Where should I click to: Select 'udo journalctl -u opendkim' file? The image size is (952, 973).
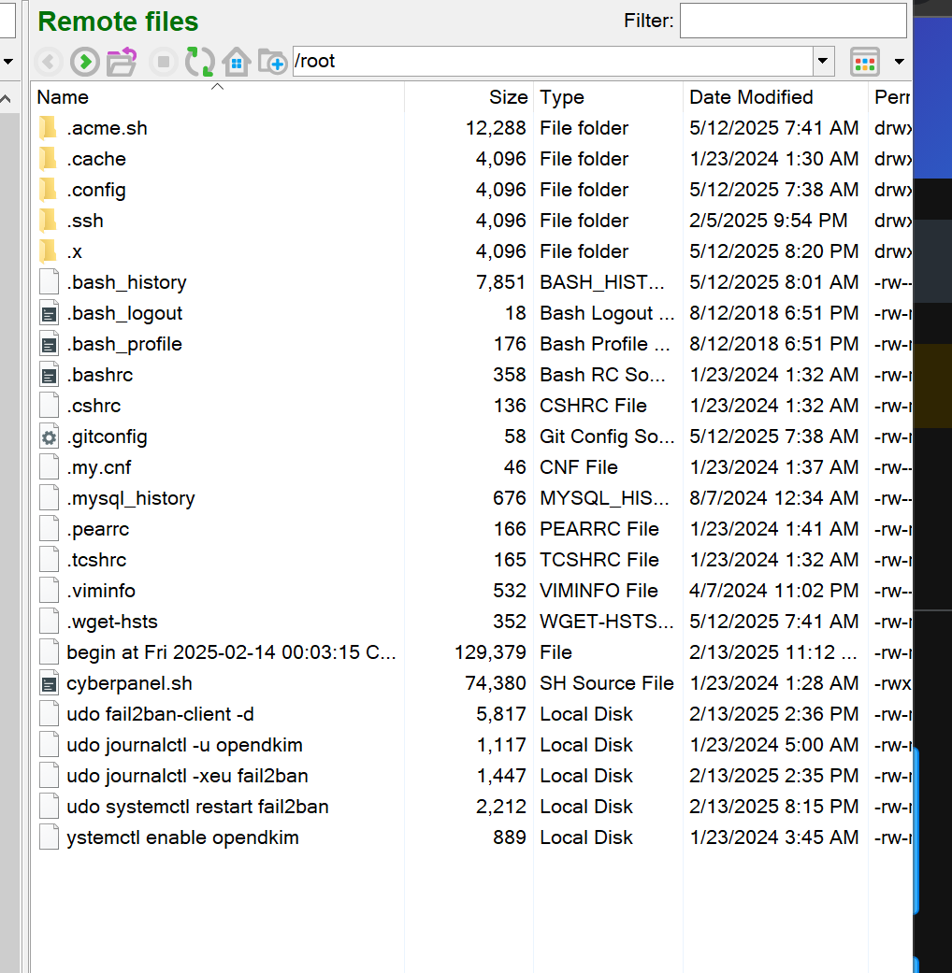tap(184, 745)
